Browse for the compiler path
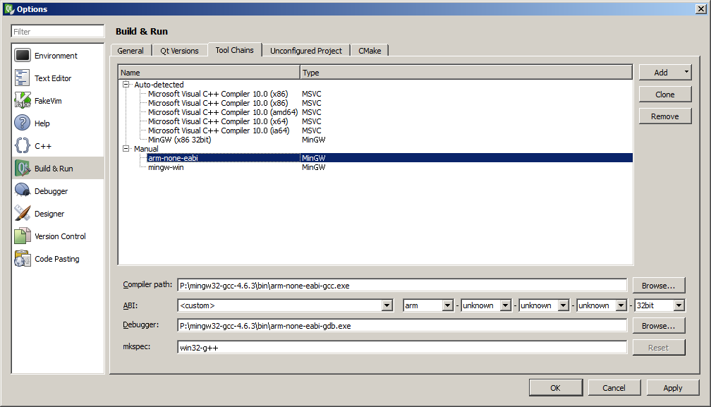711x407 pixels. (658, 286)
